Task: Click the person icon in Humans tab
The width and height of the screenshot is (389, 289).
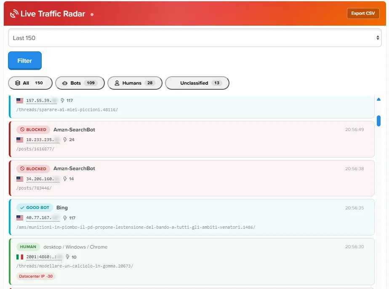Action: pyautogui.click(x=117, y=83)
